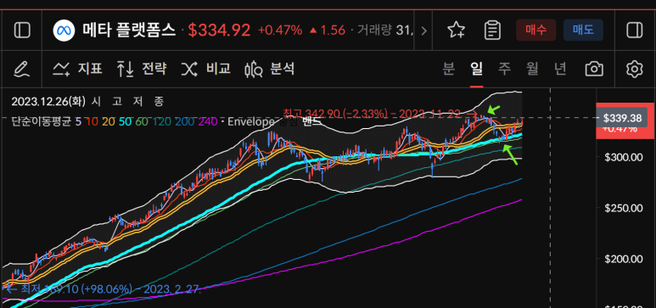
Task: Click the 매도 sell button
Action: 583,31
